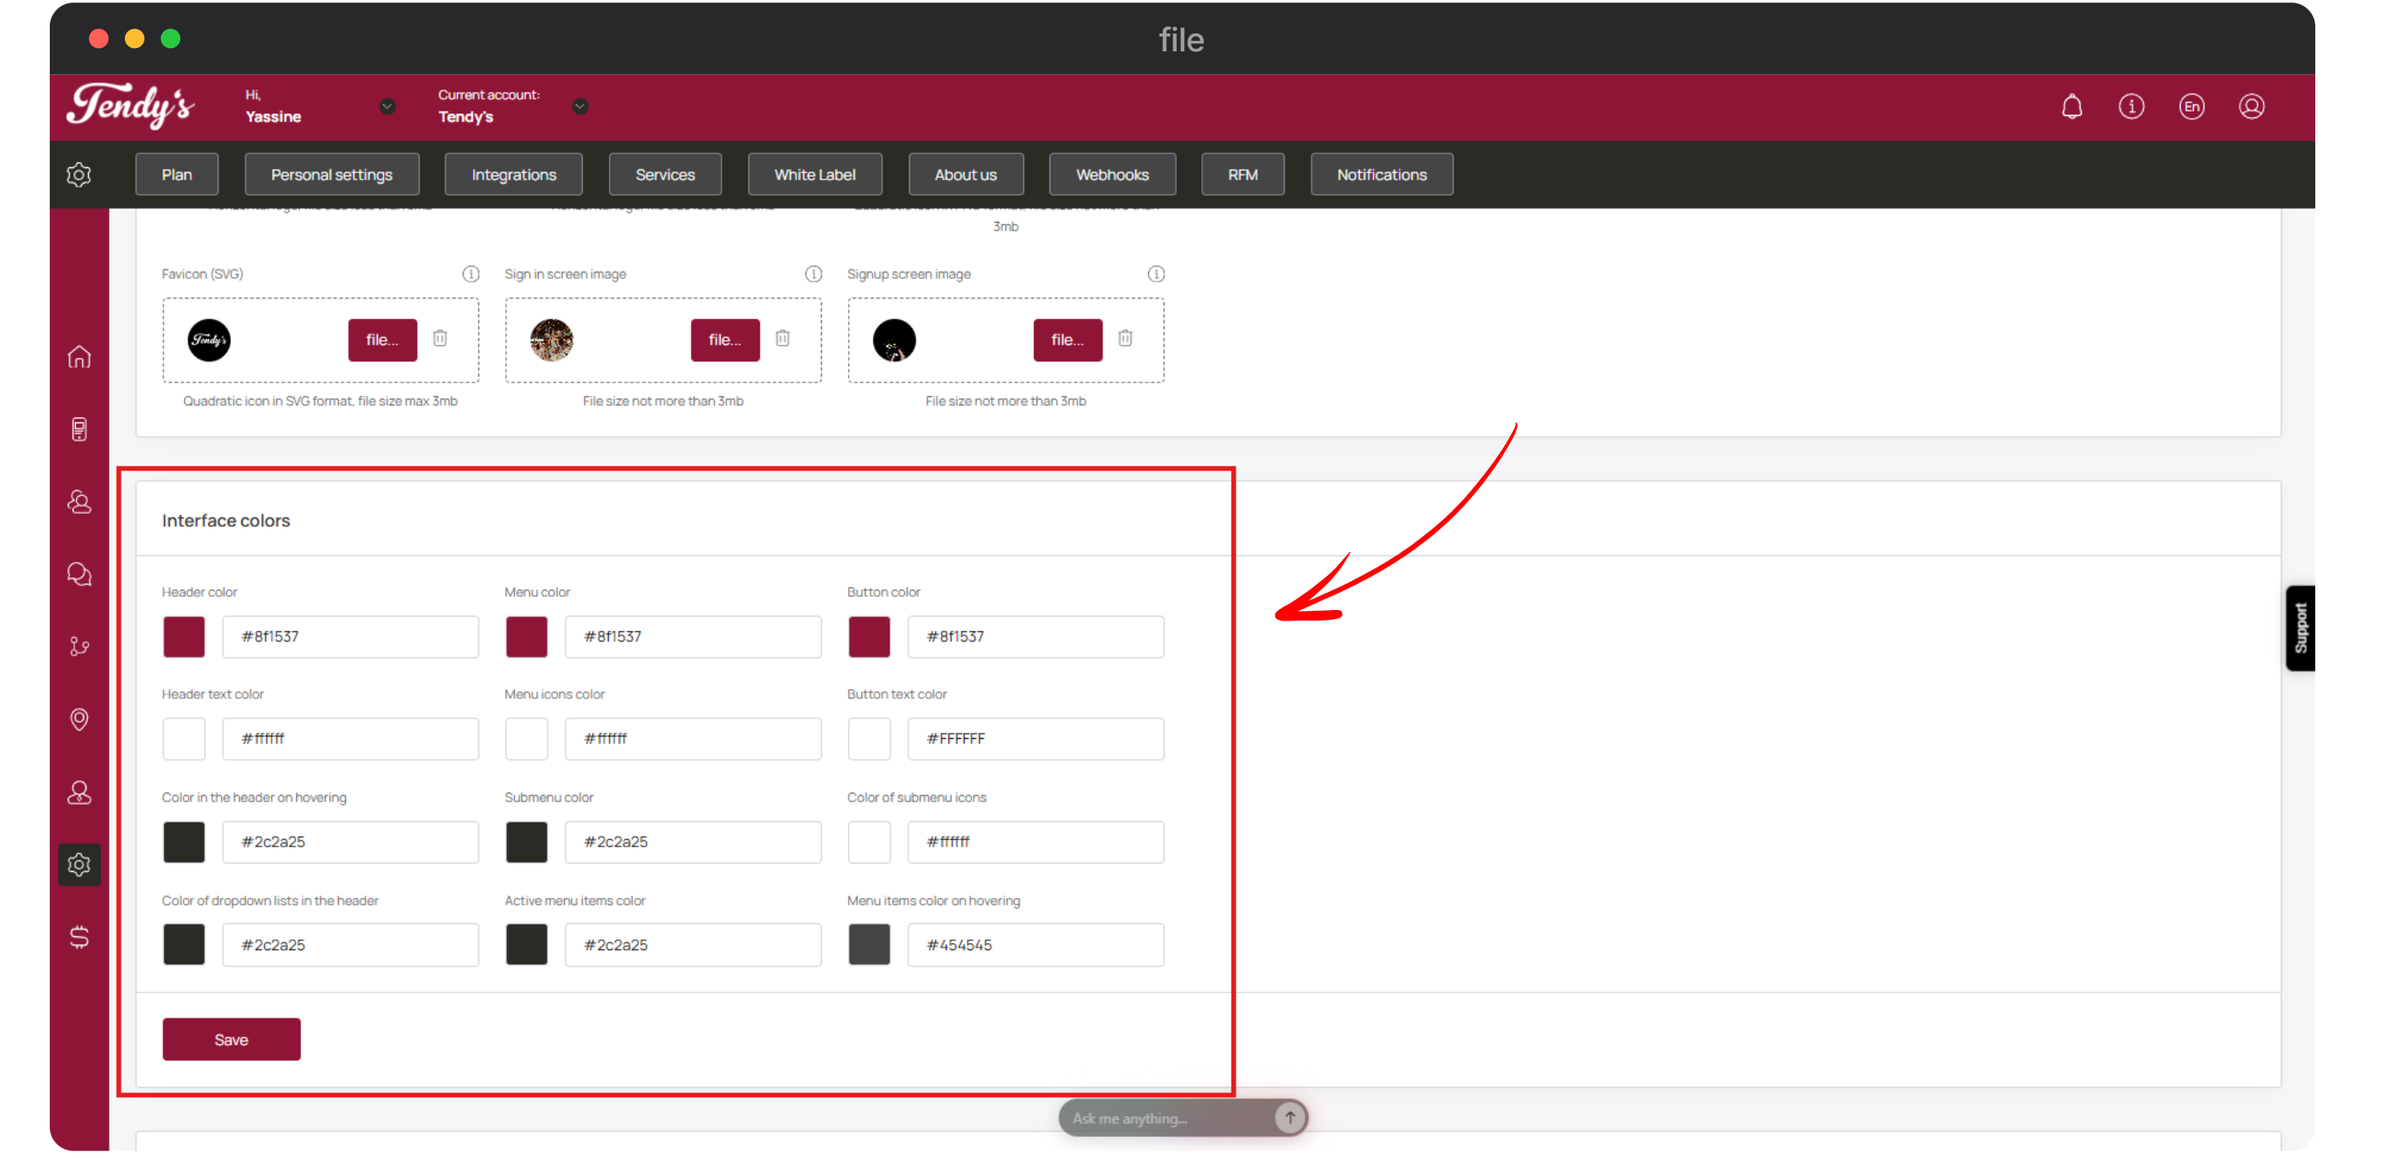Switch to the Integrations tab
2383x1158 pixels.
(x=513, y=175)
